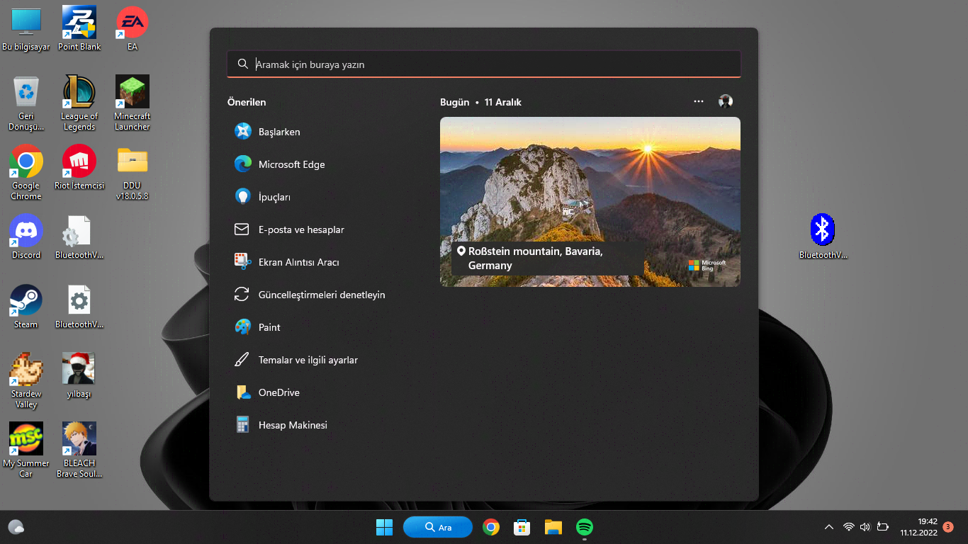Select Point Blank desktop shortcut
Screen dimensions: 968x544
tap(79, 29)
